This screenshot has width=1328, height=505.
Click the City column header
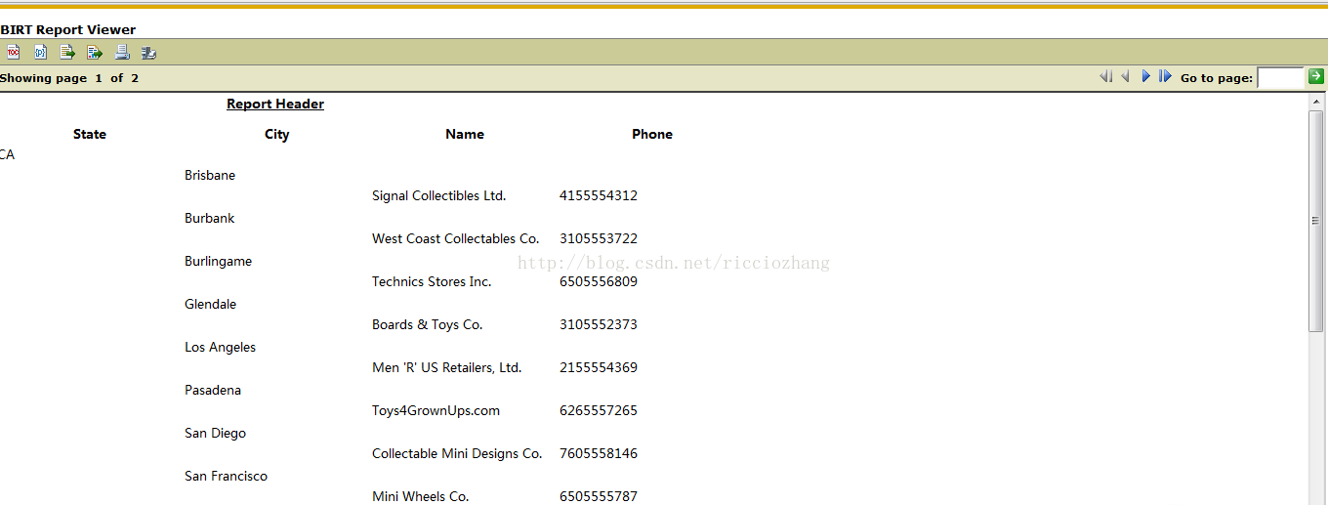pyautogui.click(x=277, y=134)
